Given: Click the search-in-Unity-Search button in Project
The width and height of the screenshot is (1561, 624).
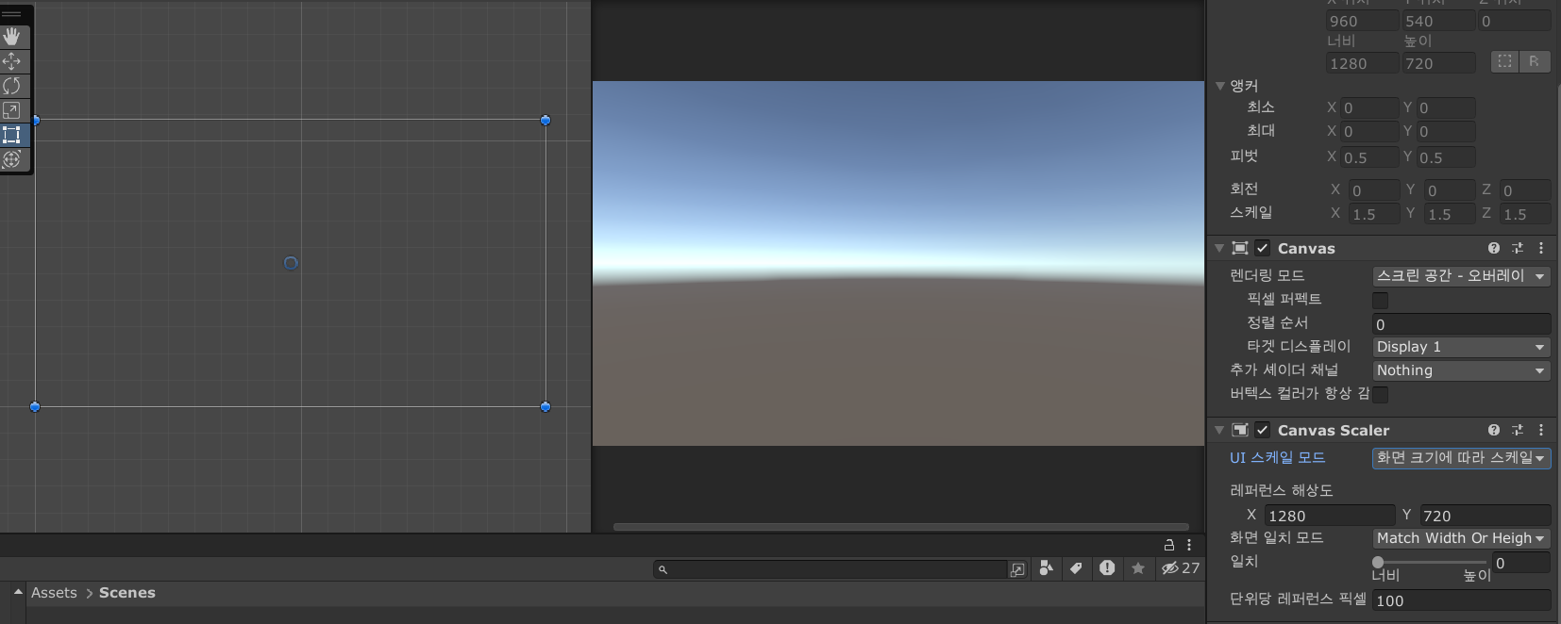Looking at the screenshot, I should tap(1017, 569).
